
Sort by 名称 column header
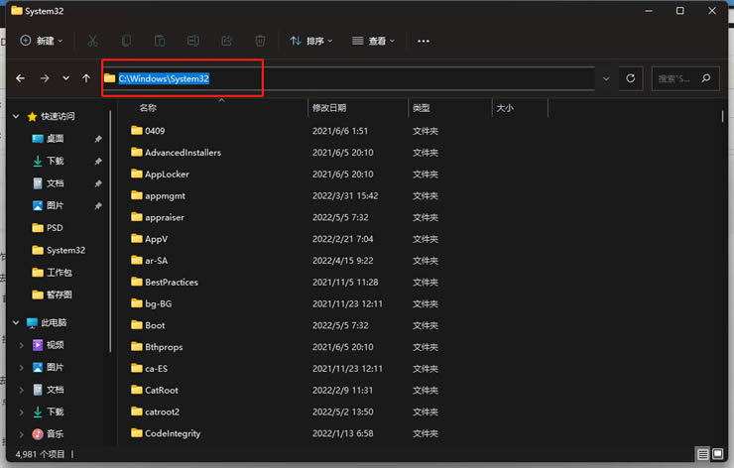point(148,108)
